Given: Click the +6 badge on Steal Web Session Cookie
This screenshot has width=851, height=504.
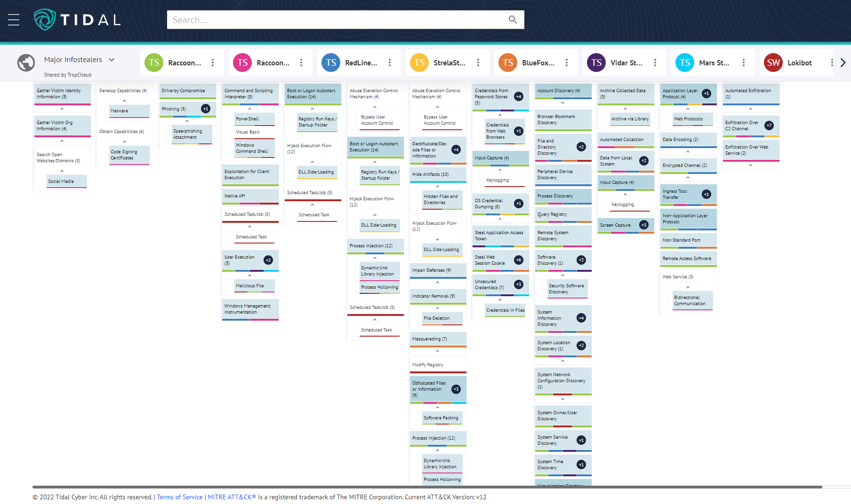Looking at the screenshot, I should click(519, 260).
